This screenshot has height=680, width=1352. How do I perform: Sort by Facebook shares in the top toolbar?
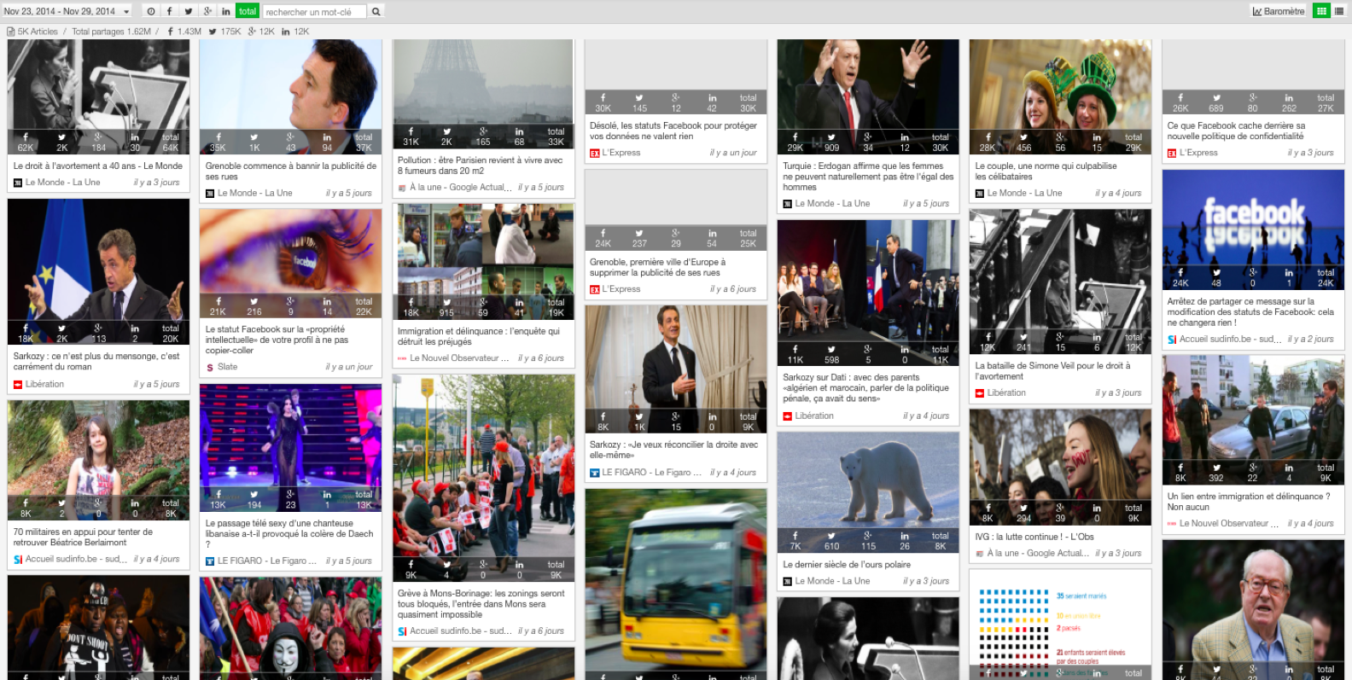[x=169, y=11]
